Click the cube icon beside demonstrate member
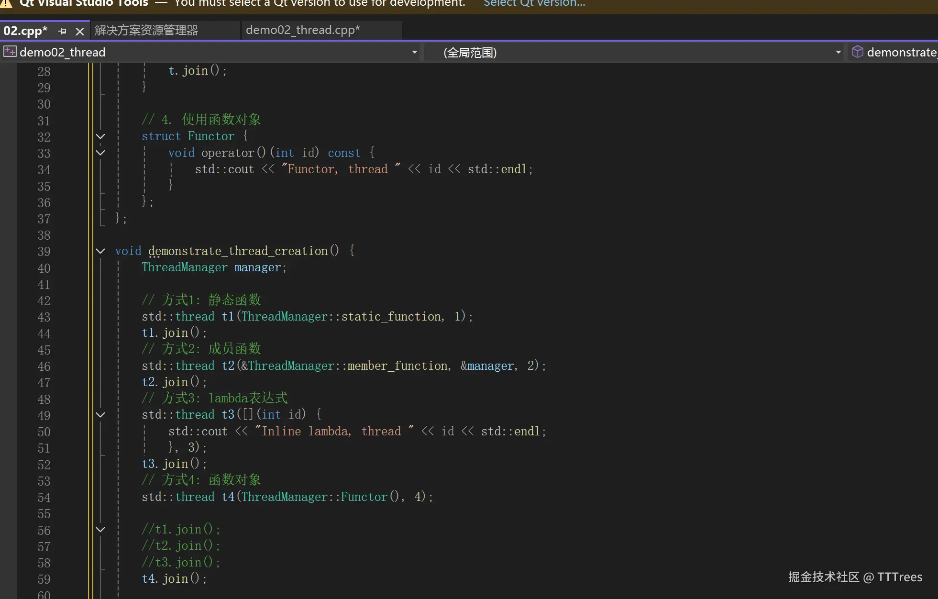 tap(858, 52)
